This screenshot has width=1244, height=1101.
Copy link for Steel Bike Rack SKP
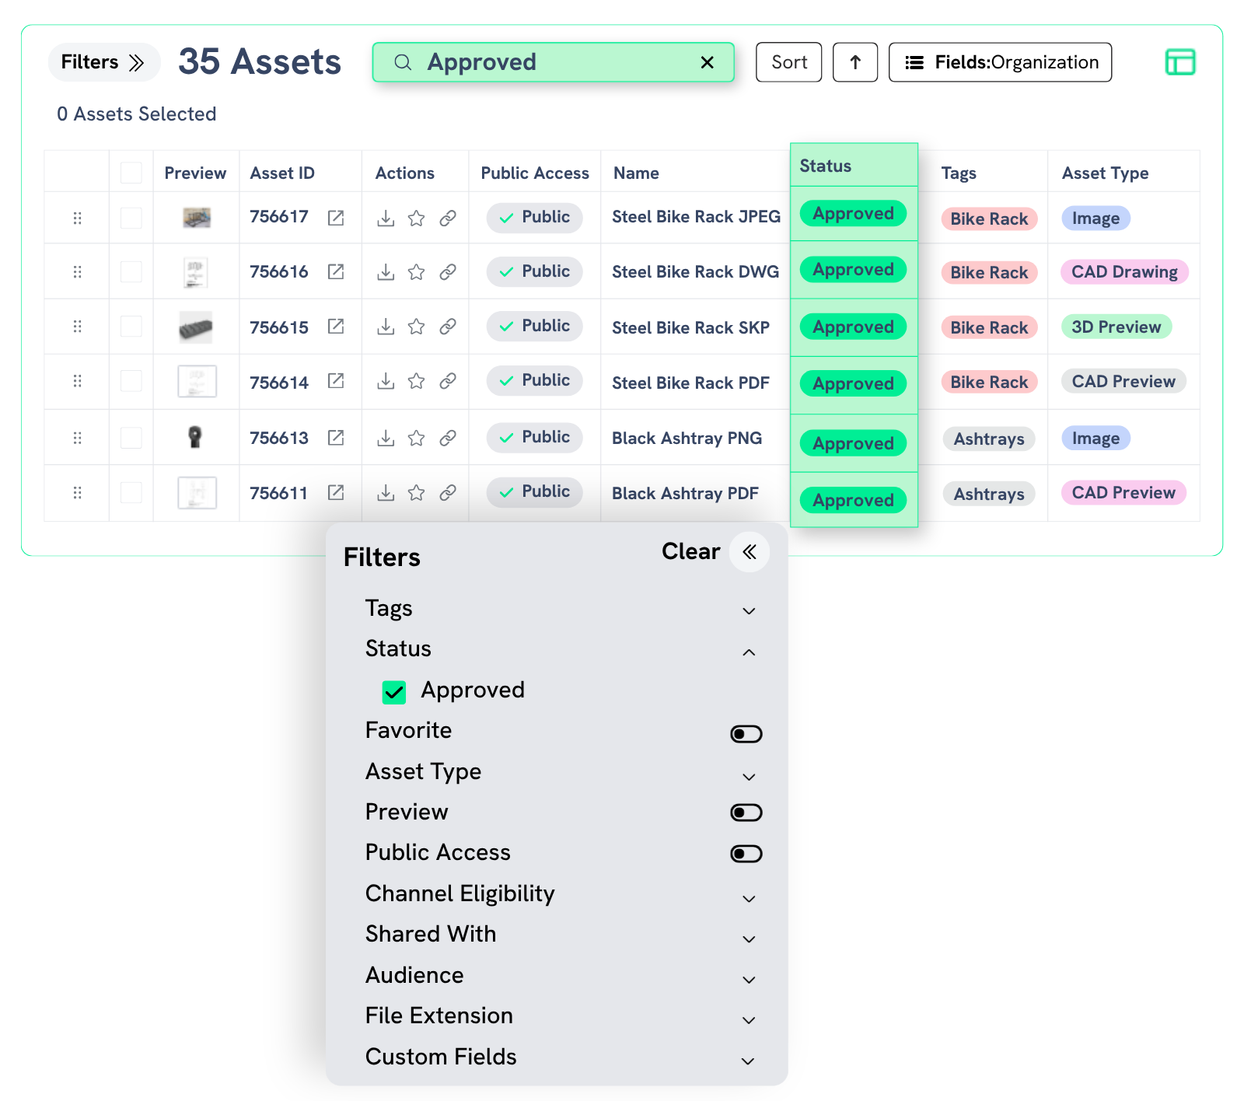448,327
